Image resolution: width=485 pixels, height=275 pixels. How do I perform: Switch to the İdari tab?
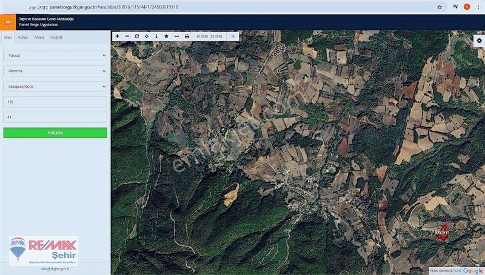8,37
